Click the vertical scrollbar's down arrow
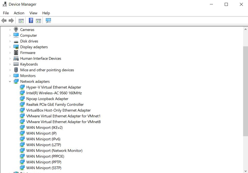The image size is (248, 173). 245,171
